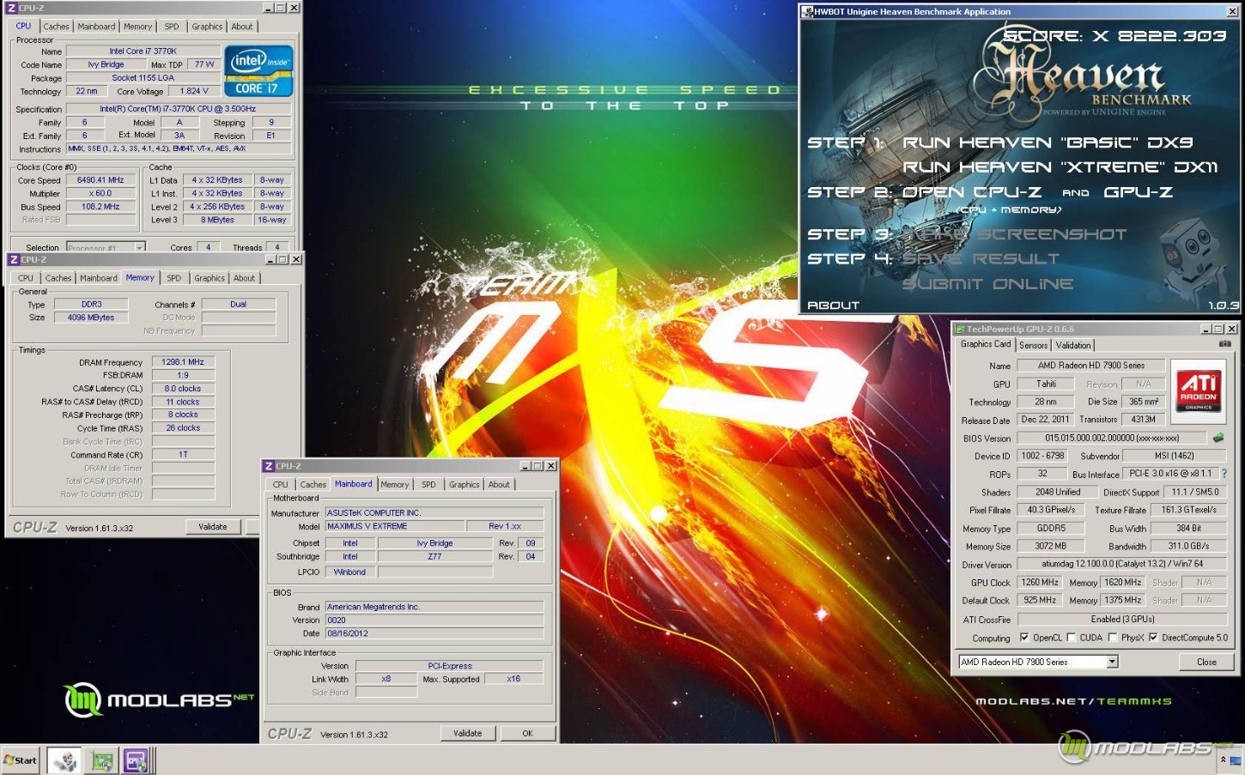
Task: Toggle the DirectCompute 5.0 checkbox
Action: click(1153, 638)
